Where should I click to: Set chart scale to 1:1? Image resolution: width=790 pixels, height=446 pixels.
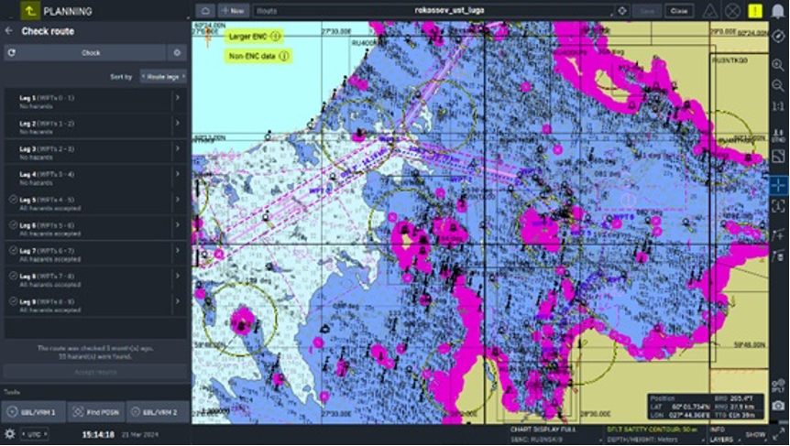tap(778, 107)
